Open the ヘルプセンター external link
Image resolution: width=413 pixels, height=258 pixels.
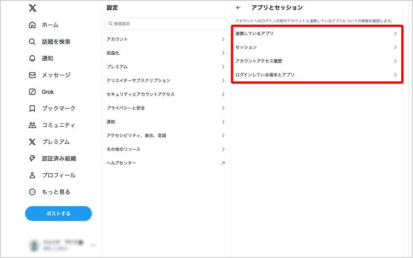[x=165, y=163]
